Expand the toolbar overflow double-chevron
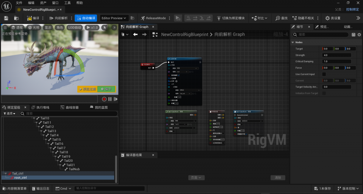Screen dimensions: 363x194 click(358, 18)
